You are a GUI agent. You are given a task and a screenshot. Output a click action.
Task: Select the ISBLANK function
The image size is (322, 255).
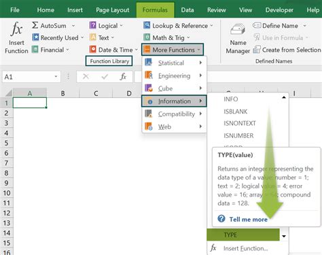coord(236,112)
